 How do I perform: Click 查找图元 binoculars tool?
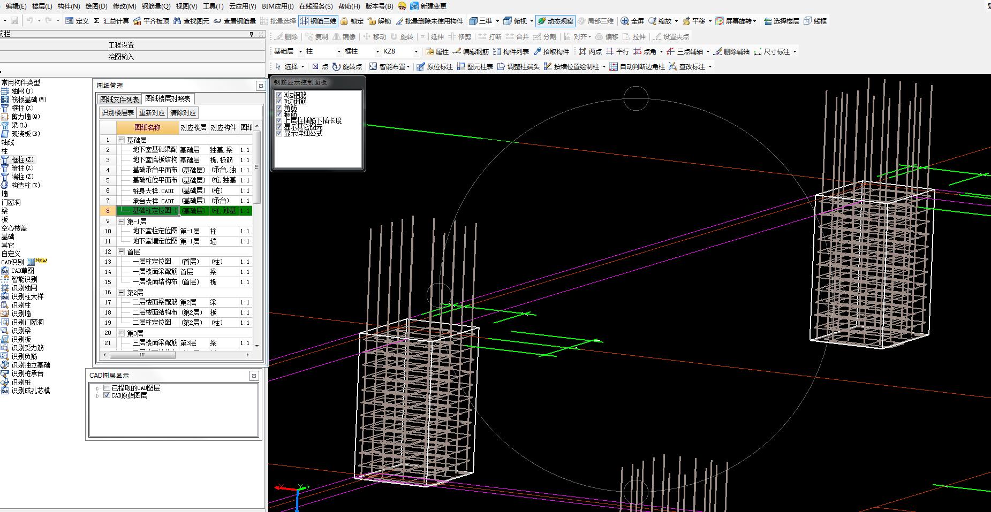point(191,21)
